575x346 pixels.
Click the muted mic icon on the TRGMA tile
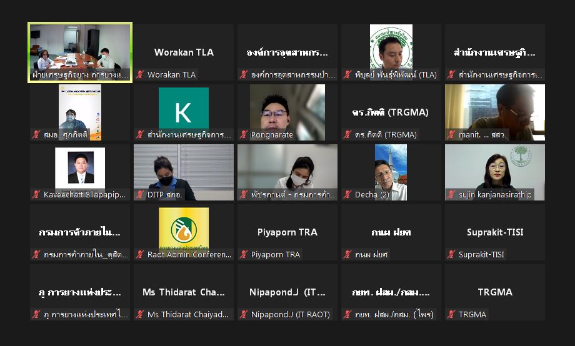tap(451, 315)
